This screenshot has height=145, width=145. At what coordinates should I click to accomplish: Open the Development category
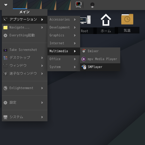64,27
